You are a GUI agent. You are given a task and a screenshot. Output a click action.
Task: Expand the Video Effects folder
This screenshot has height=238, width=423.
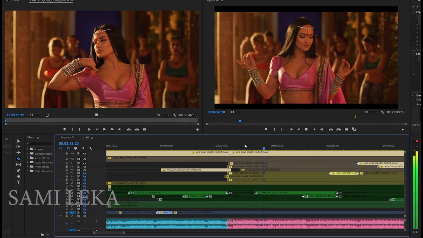pyautogui.click(x=27, y=167)
